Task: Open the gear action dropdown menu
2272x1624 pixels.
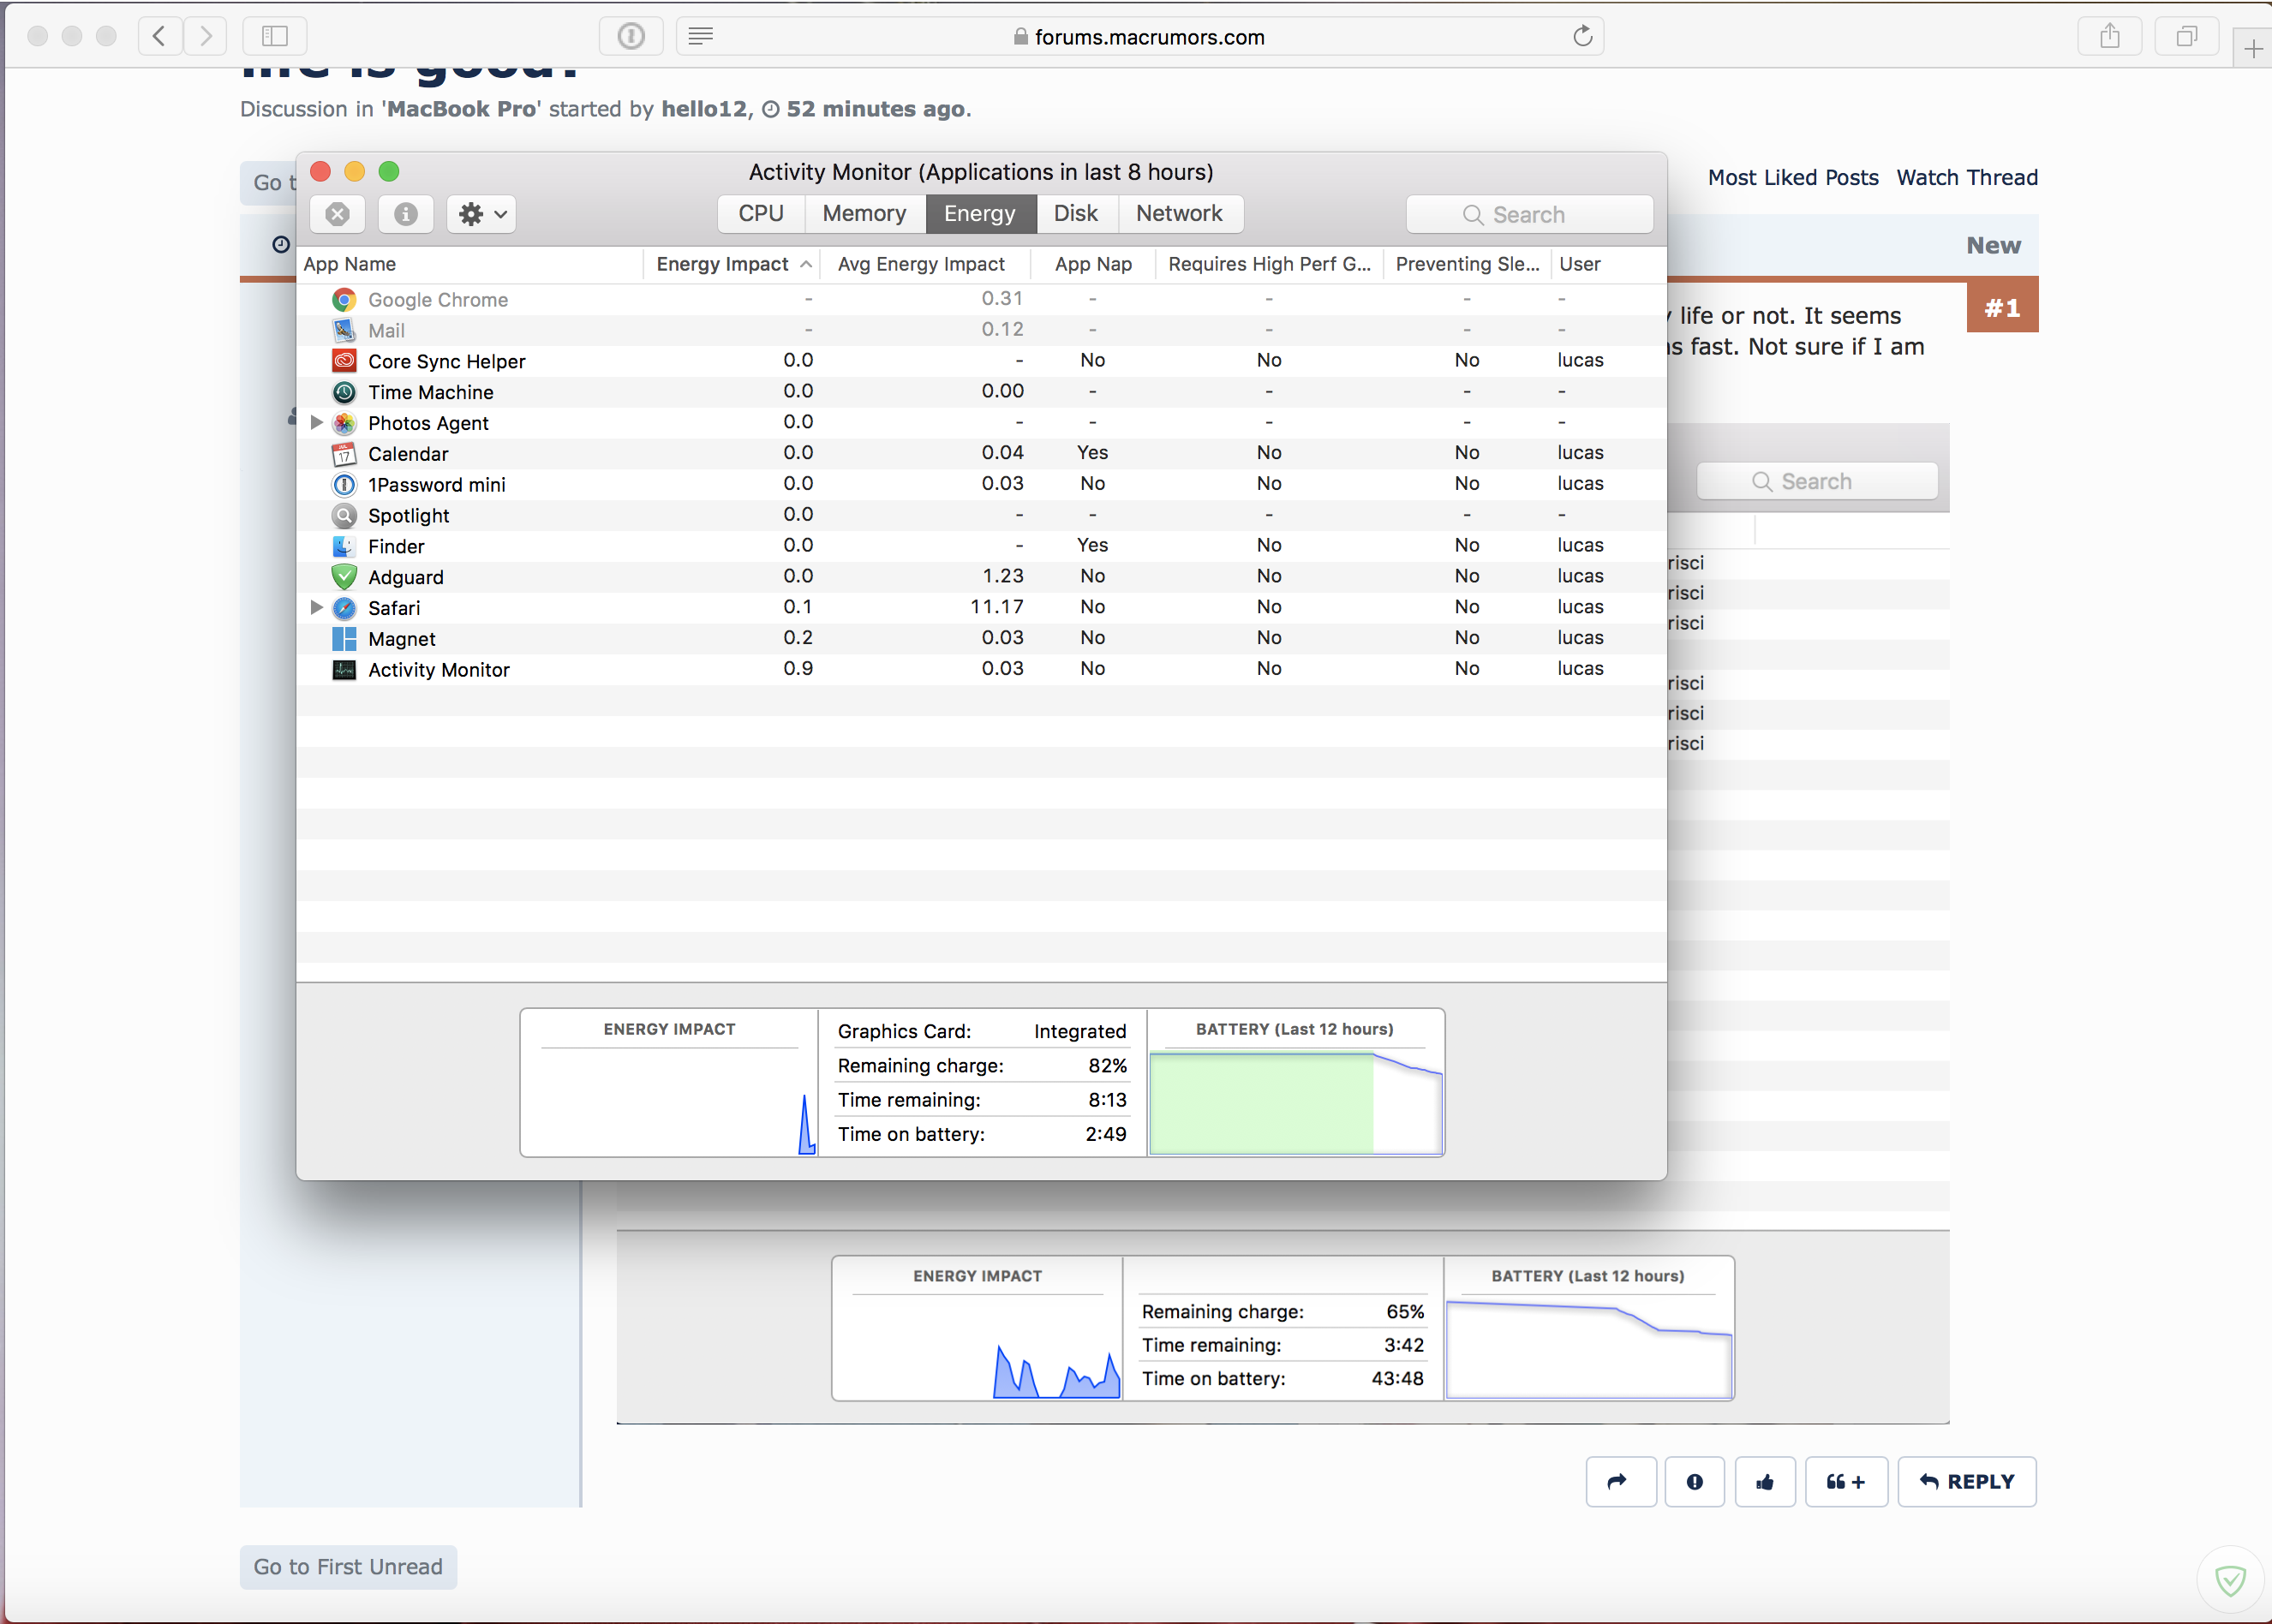Action: pos(482,214)
